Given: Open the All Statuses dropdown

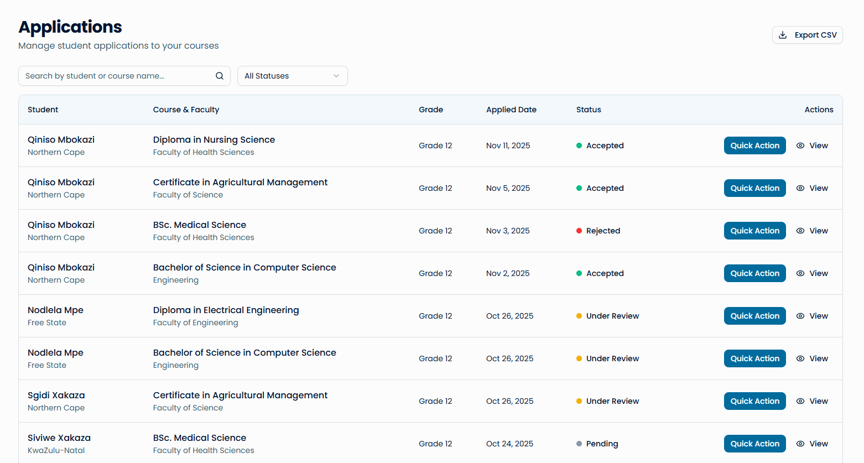Looking at the screenshot, I should 292,76.
